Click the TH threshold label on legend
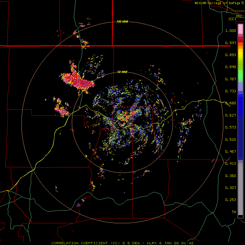The image size is (245, 245). [234, 212]
